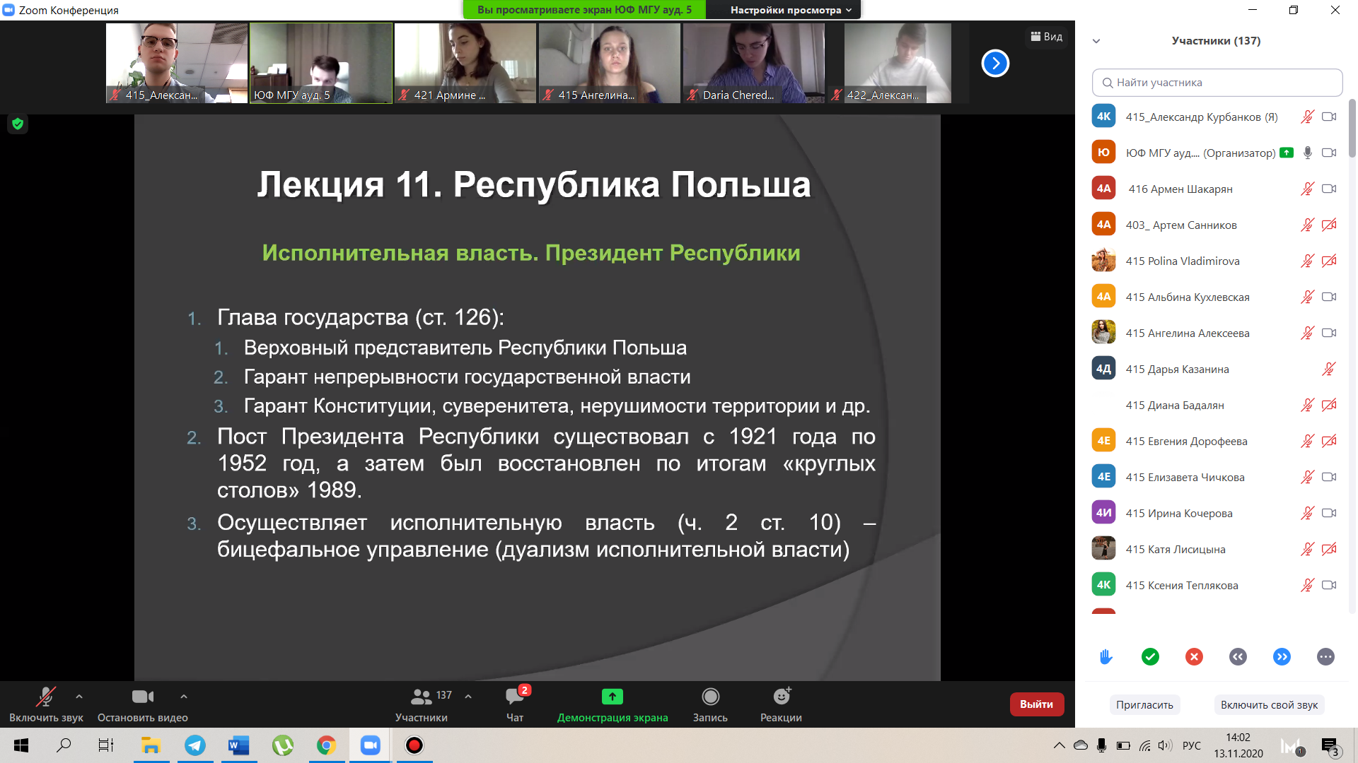
Task: Open File Explorer from taskbar
Action: pyautogui.click(x=151, y=745)
